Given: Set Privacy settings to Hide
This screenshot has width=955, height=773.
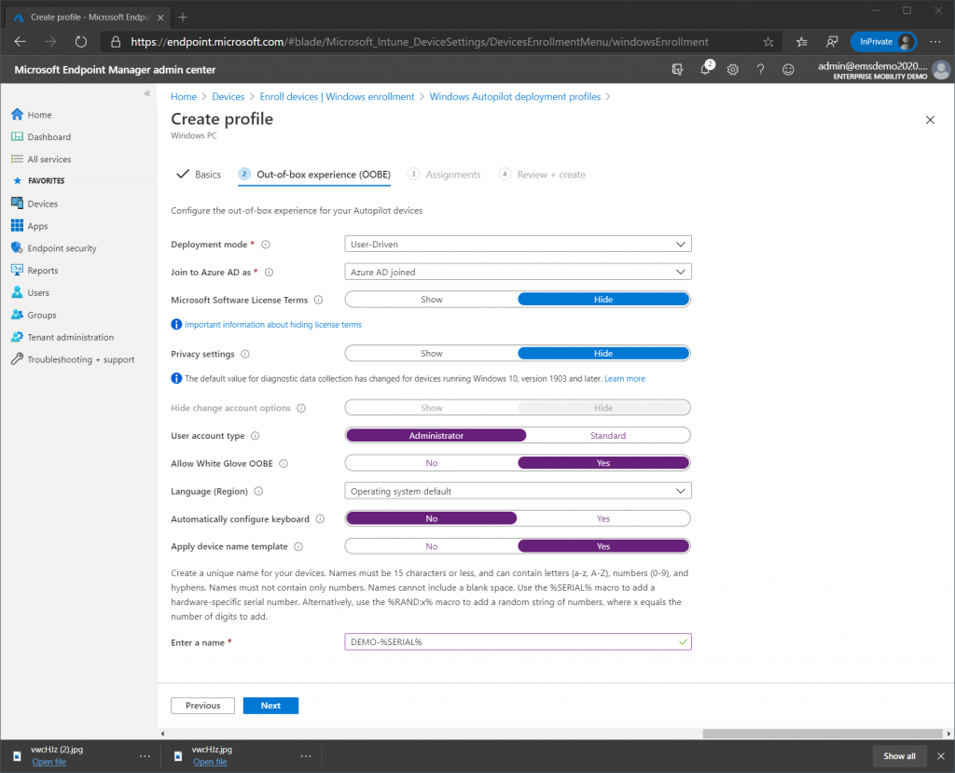Looking at the screenshot, I should tap(603, 354).
